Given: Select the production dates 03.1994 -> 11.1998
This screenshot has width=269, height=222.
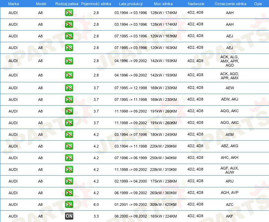Looking at the screenshot, I should point(131,146).
